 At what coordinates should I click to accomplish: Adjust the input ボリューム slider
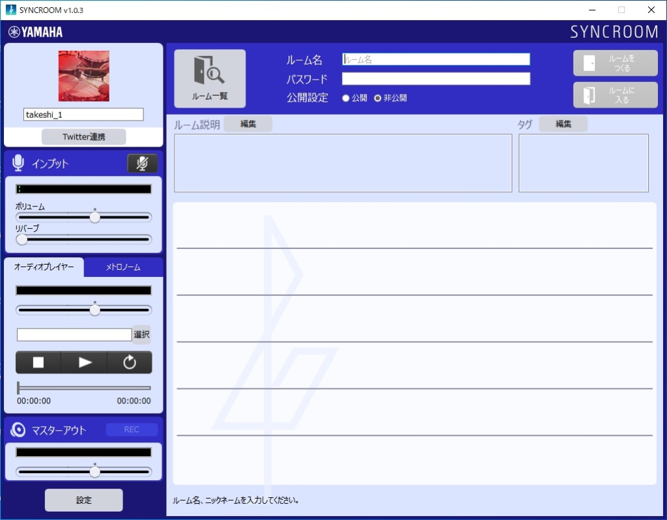[84, 217]
